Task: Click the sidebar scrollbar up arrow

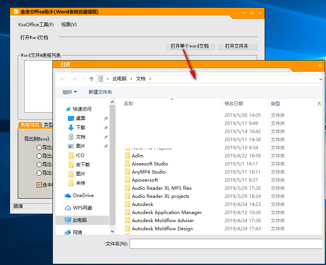Action: 113,102
